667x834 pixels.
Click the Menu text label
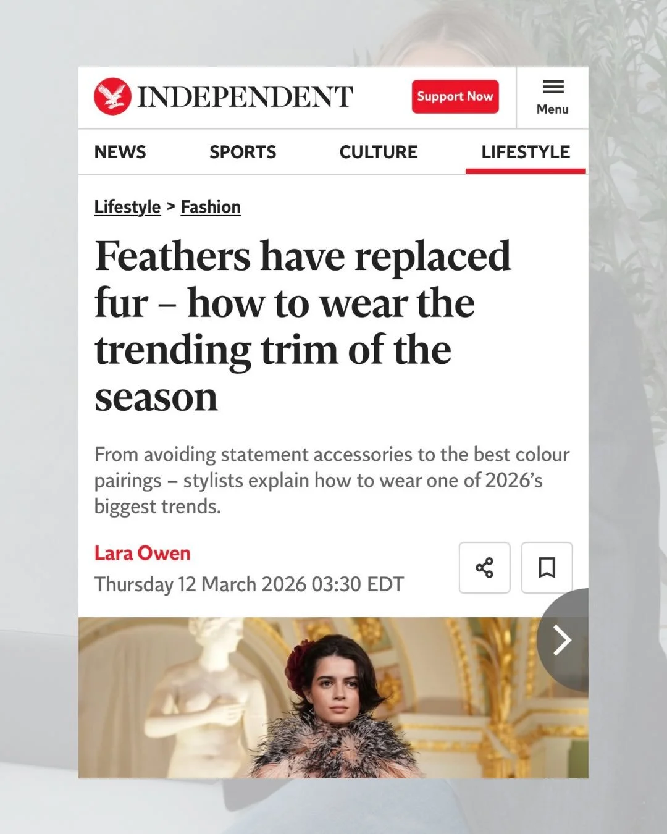click(x=553, y=109)
